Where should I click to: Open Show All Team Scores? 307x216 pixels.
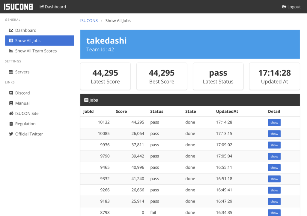pos(40,51)
